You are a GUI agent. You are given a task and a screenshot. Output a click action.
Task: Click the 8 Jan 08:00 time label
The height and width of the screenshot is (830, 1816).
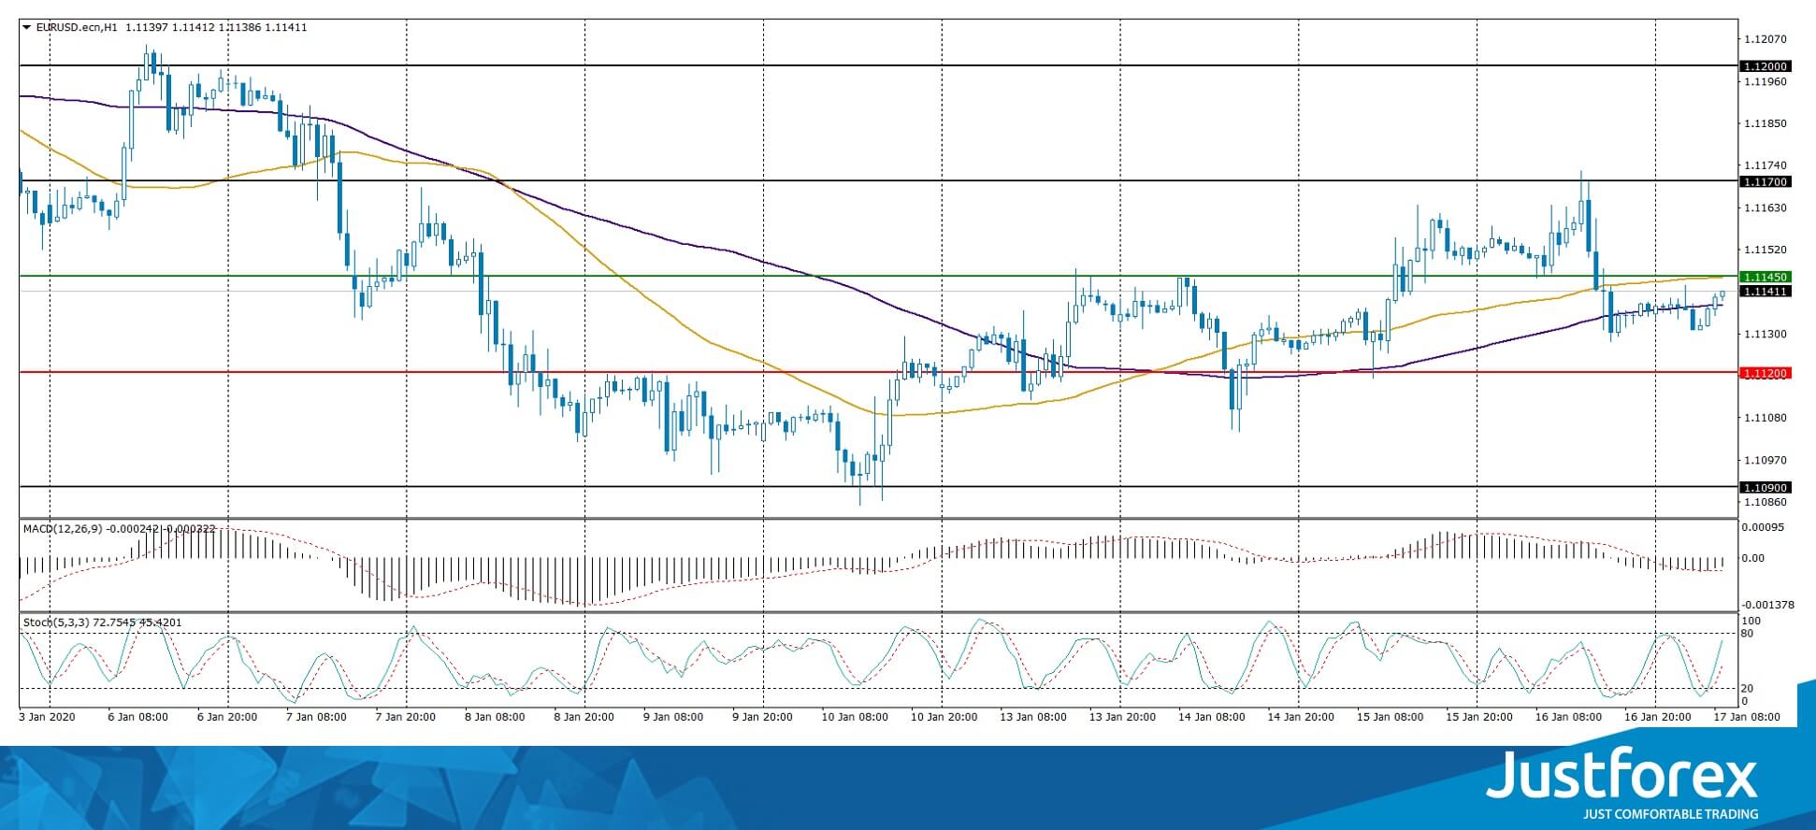click(x=495, y=717)
